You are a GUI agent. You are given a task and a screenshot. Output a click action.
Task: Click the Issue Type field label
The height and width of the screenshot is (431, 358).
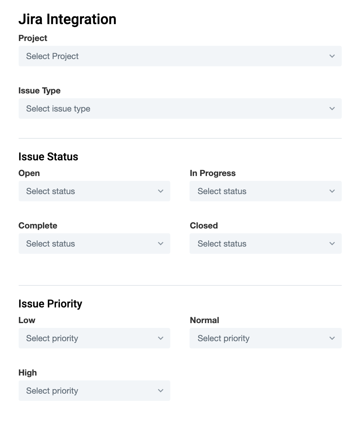(39, 91)
